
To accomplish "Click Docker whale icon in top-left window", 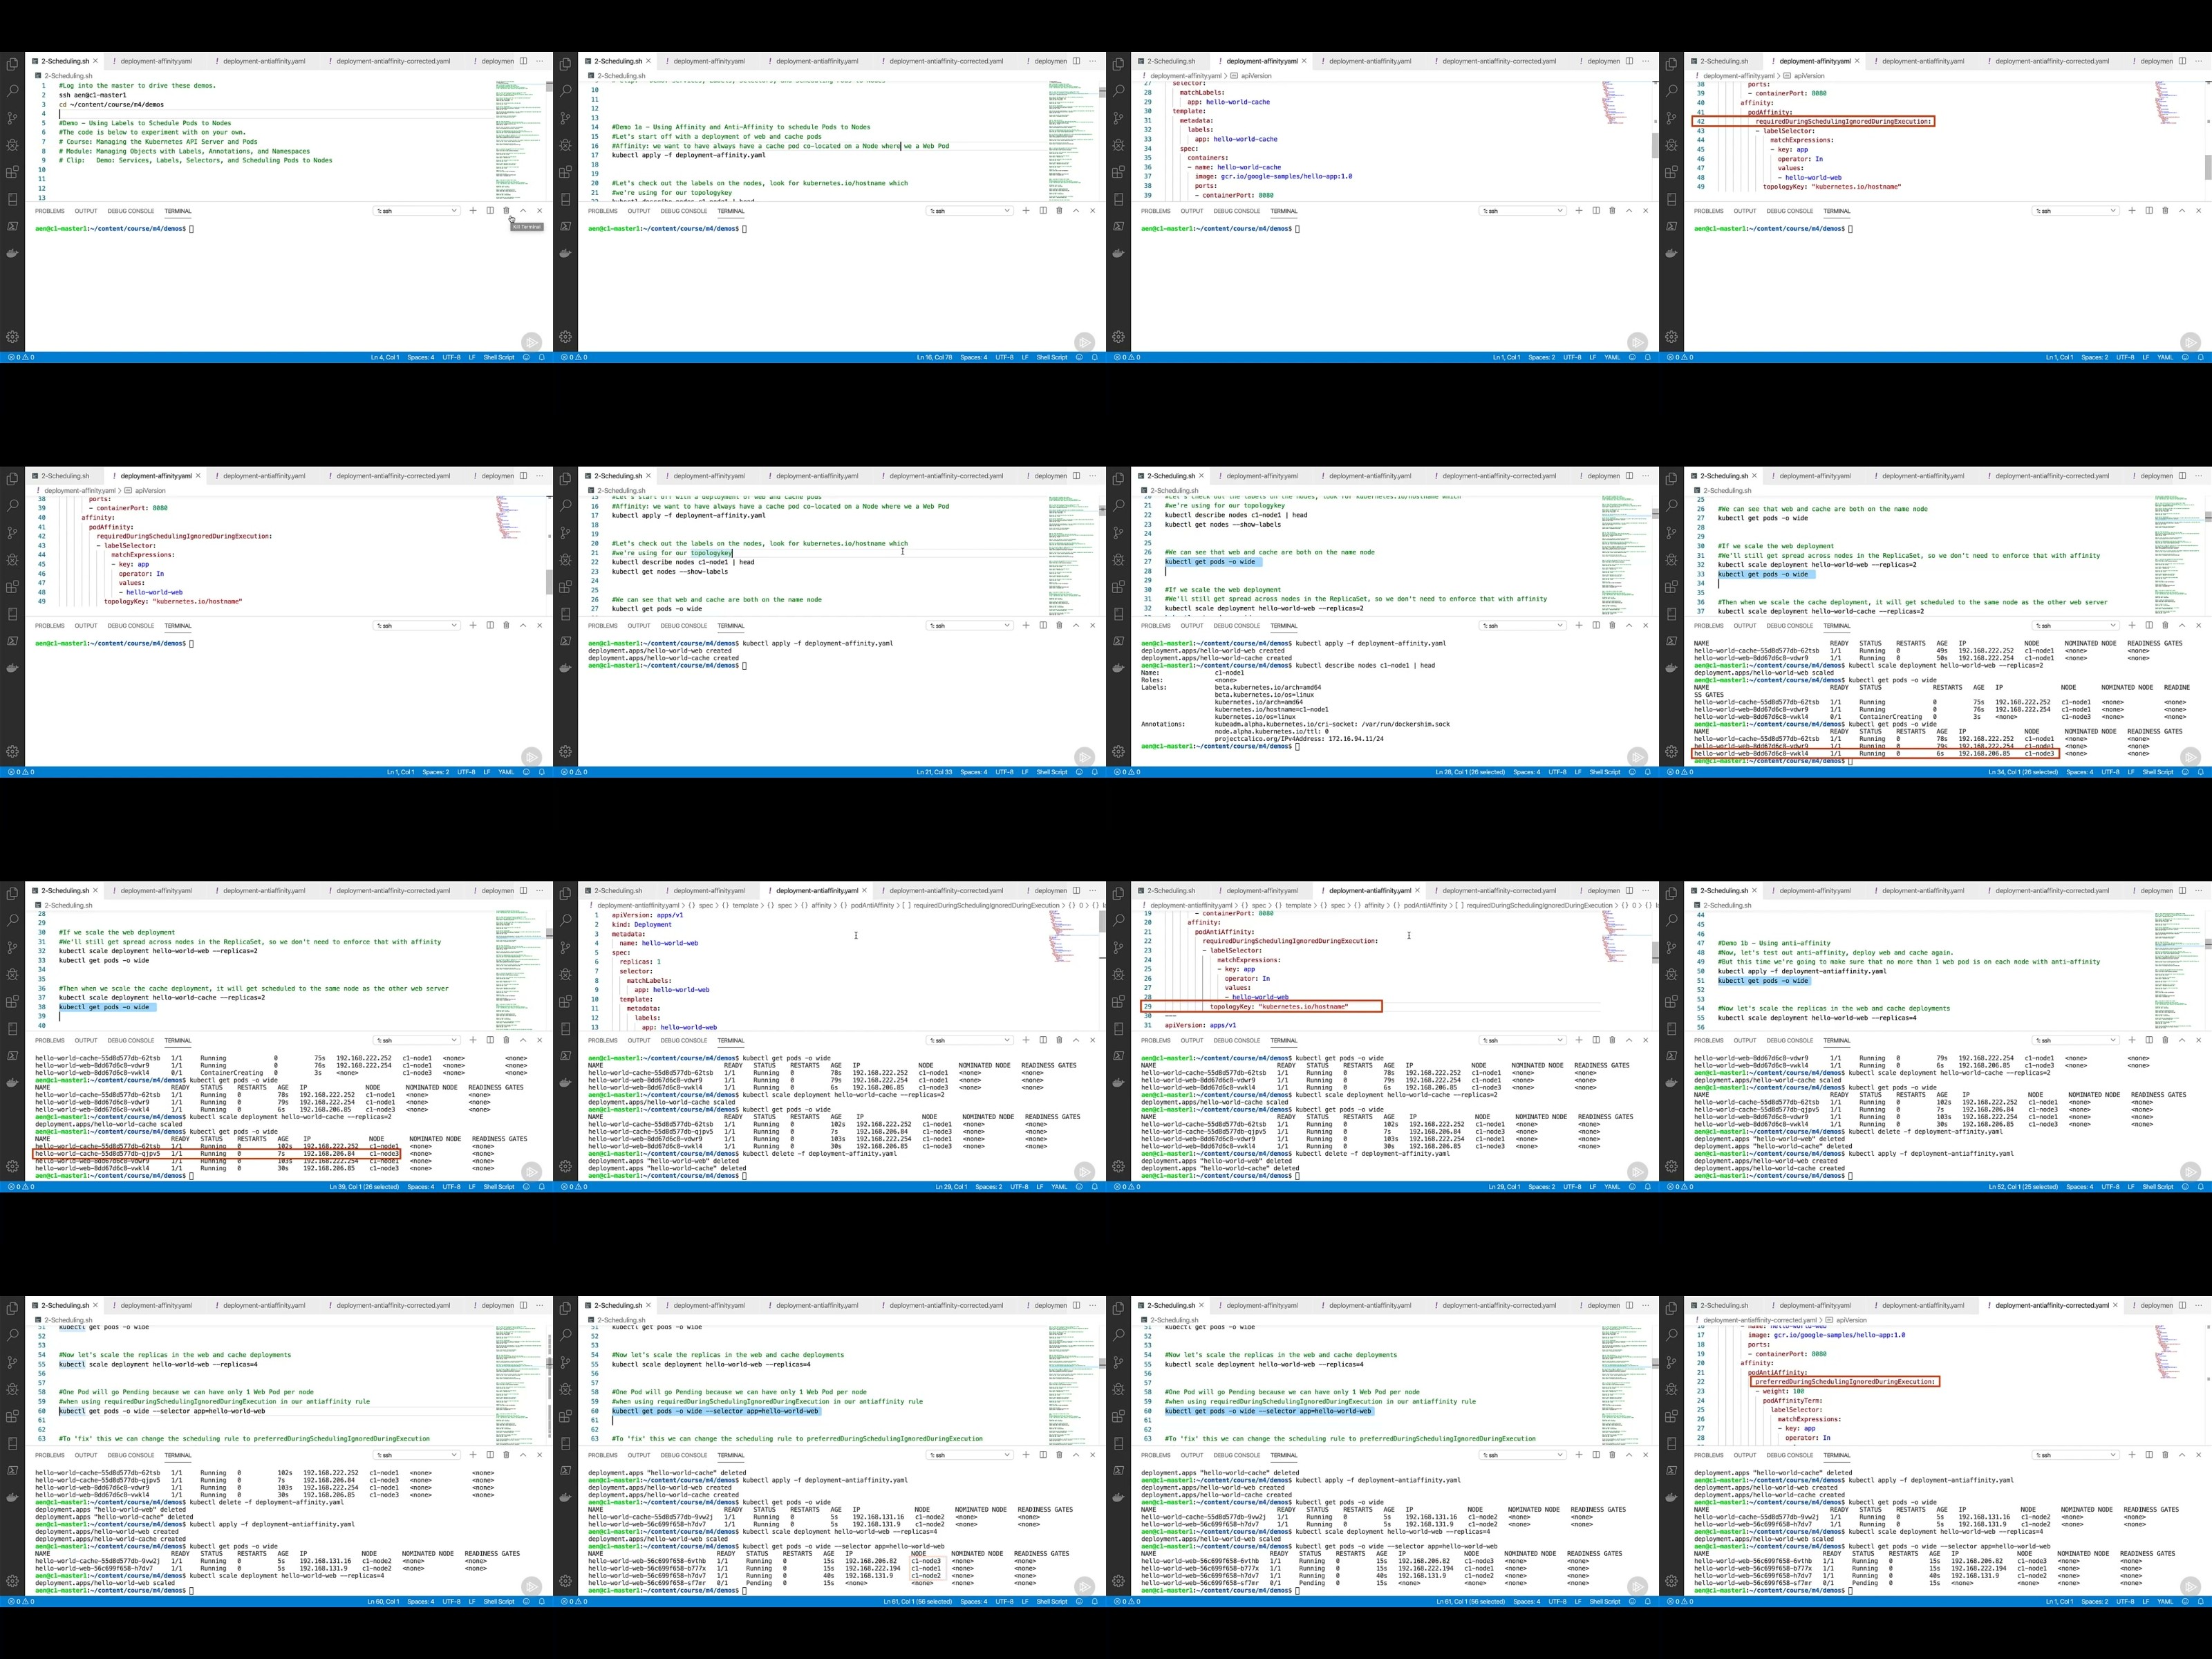I will (x=12, y=253).
